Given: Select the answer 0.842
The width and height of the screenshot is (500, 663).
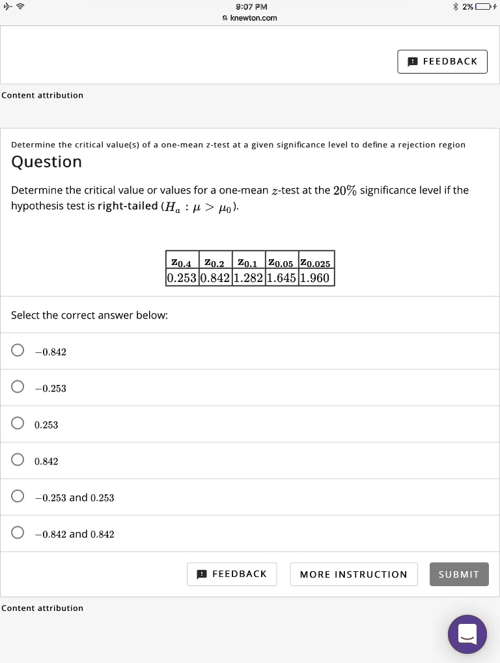Looking at the screenshot, I should coord(18,459).
